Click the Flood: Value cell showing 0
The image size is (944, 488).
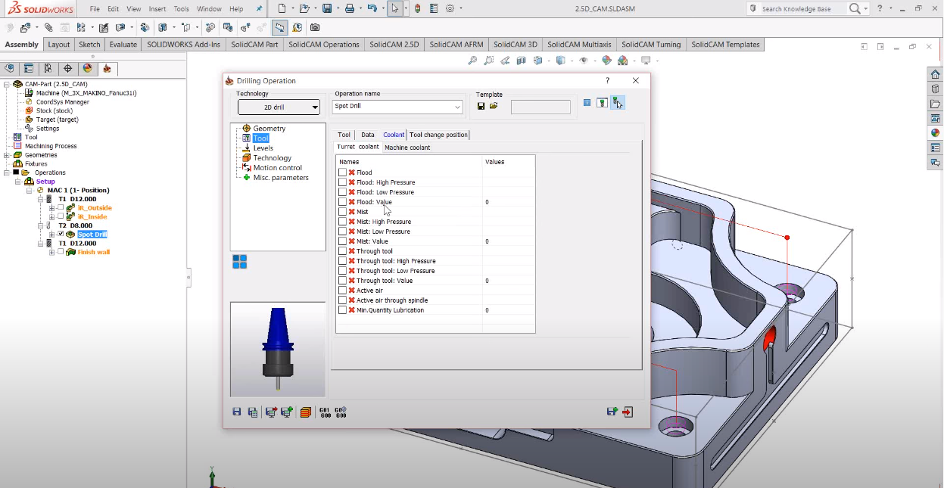509,202
